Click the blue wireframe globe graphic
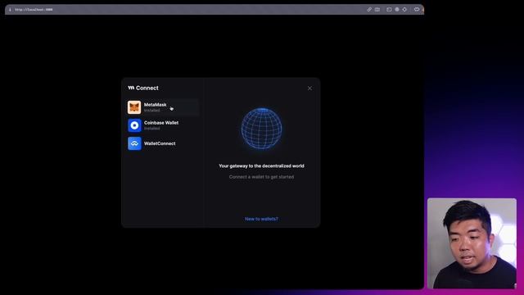The height and width of the screenshot is (295, 524). (x=261, y=129)
